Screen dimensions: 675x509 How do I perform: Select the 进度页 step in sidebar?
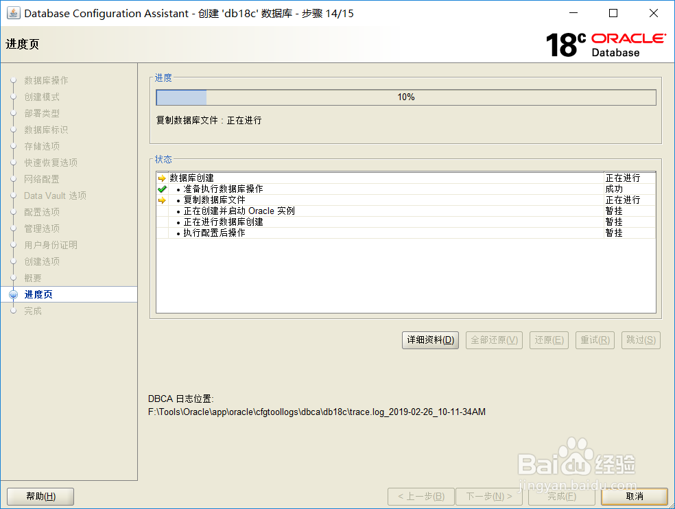(x=39, y=294)
